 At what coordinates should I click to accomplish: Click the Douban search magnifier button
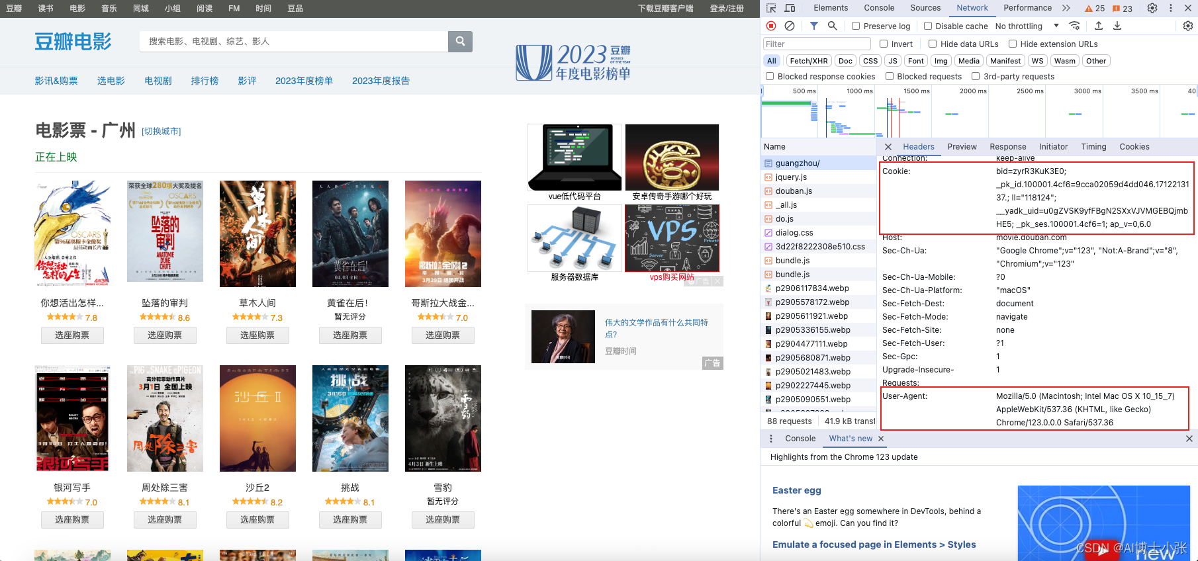click(x=460, y=41)
